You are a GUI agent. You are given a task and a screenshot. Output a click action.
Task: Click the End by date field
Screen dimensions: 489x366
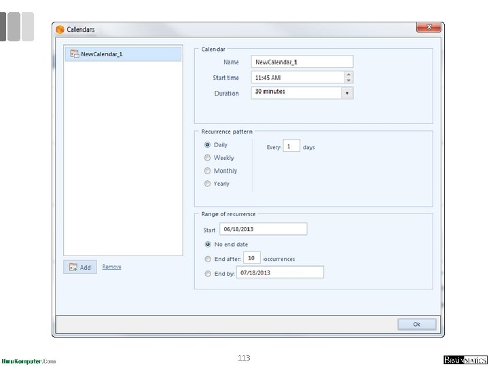280,272
